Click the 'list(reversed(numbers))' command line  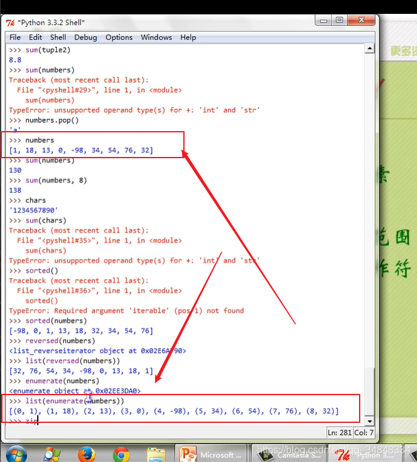(x=64, y=361)
